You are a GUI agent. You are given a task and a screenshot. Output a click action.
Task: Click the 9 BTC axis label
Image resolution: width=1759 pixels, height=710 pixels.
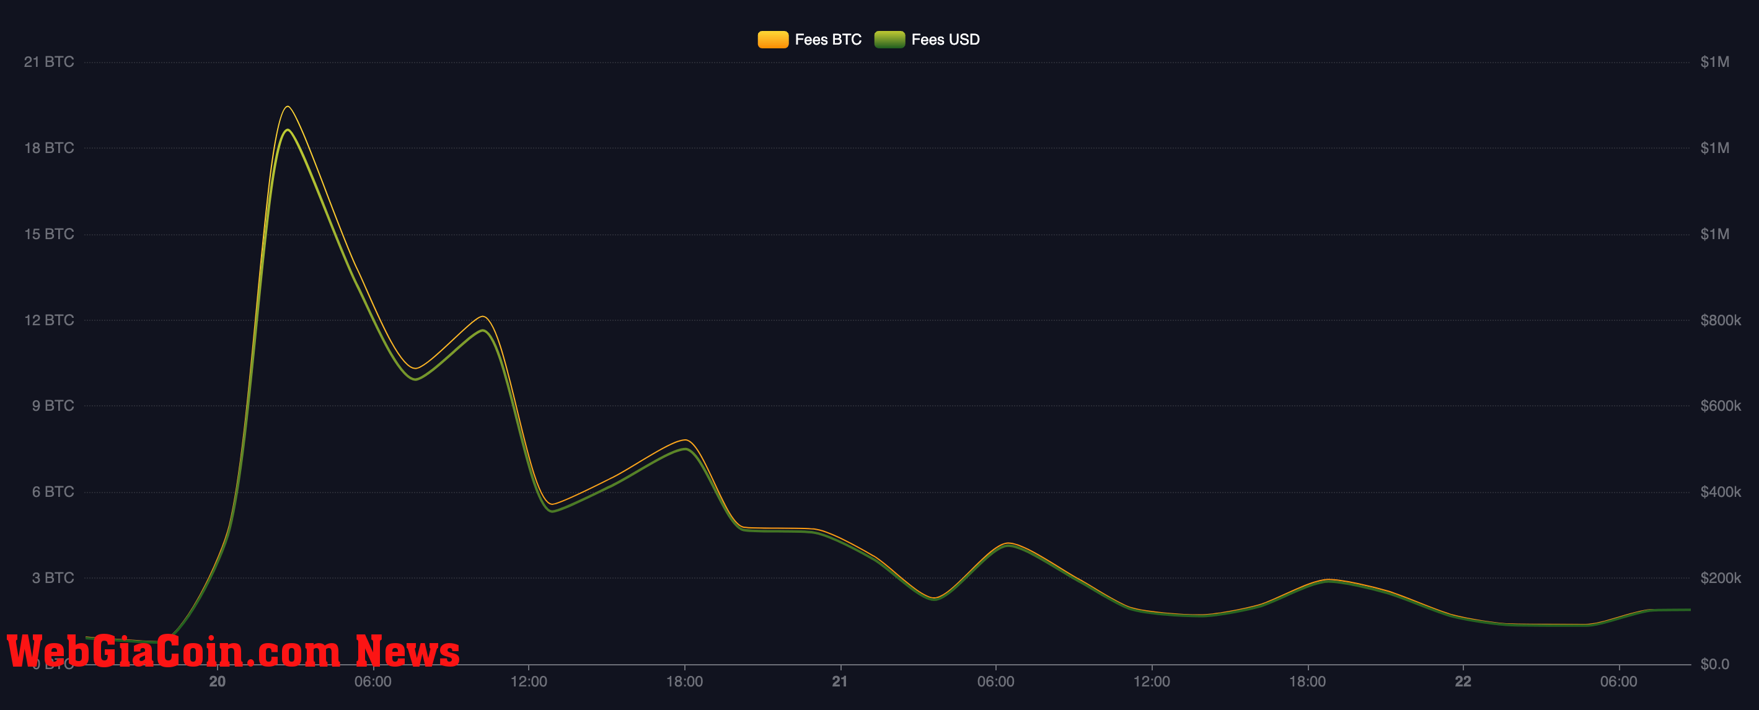(x=53, y=406)
